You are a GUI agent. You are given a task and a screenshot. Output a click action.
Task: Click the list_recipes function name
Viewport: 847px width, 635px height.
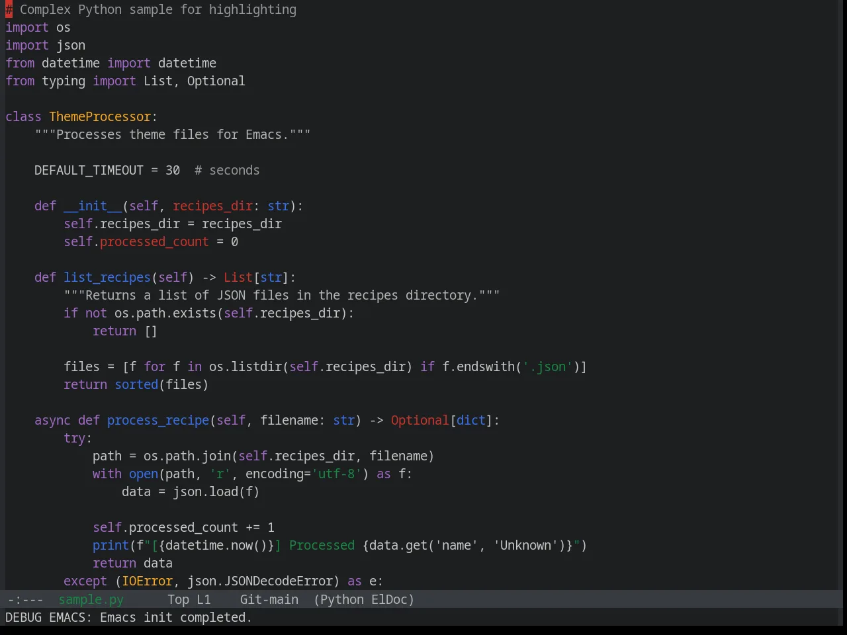tap(107, 278)
